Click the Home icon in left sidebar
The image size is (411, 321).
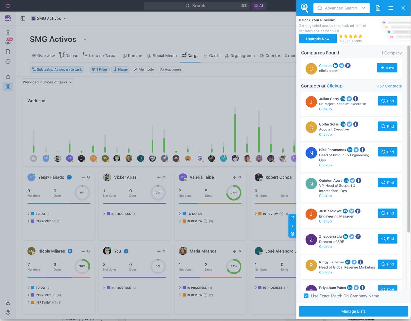point(8,32)
